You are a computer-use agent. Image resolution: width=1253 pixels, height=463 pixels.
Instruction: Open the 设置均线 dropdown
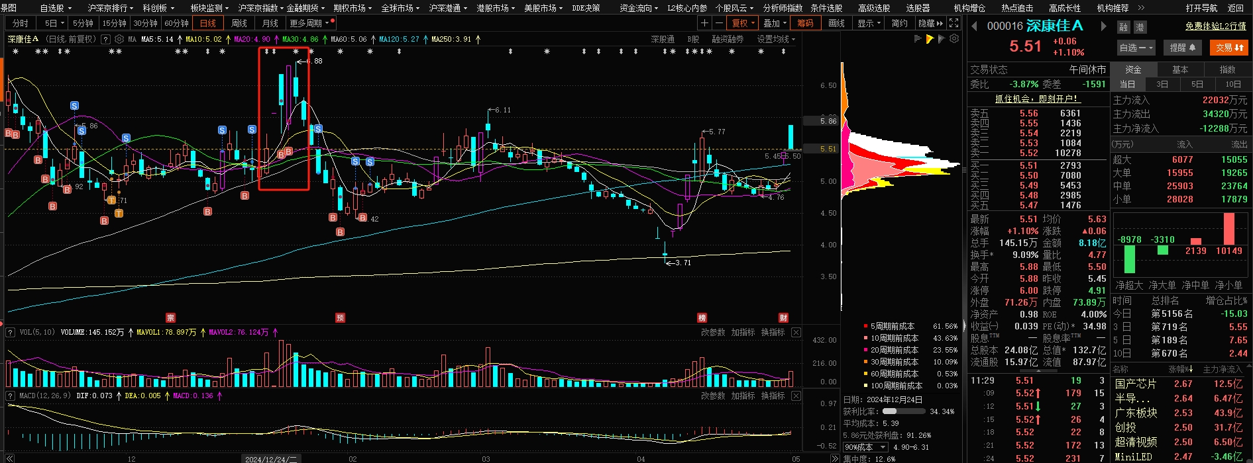(x=776, y=39)
